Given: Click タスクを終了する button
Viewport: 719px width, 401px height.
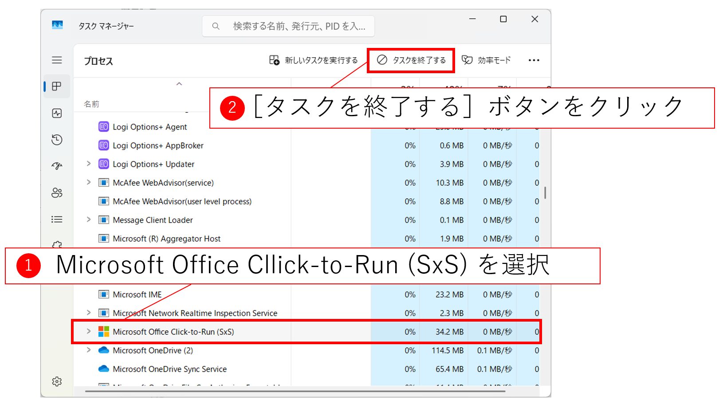Looking at the screenshot, I should point(411,60).
